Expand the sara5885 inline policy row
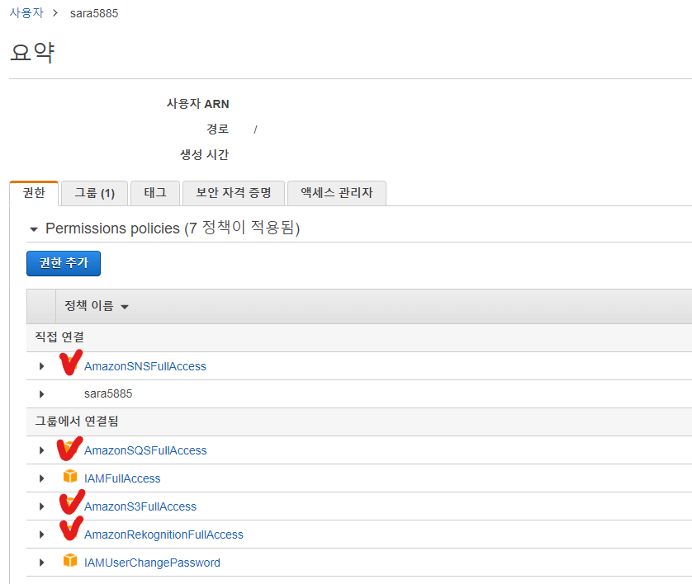This screenshot has height=584, width=692. pos(41,394)
